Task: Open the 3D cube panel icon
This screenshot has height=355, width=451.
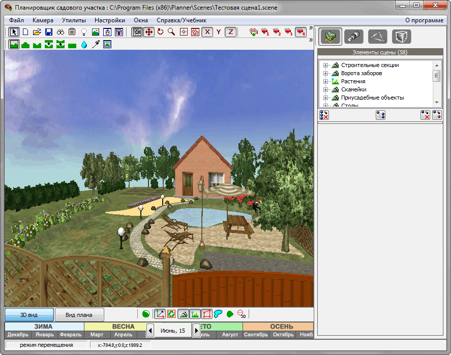Action: [x=401, y=37]
